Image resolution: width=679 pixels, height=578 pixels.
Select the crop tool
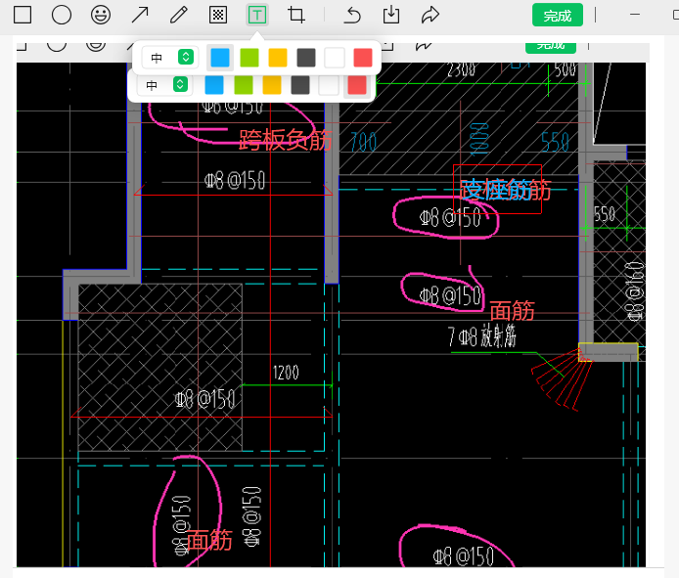pos(296,15)
